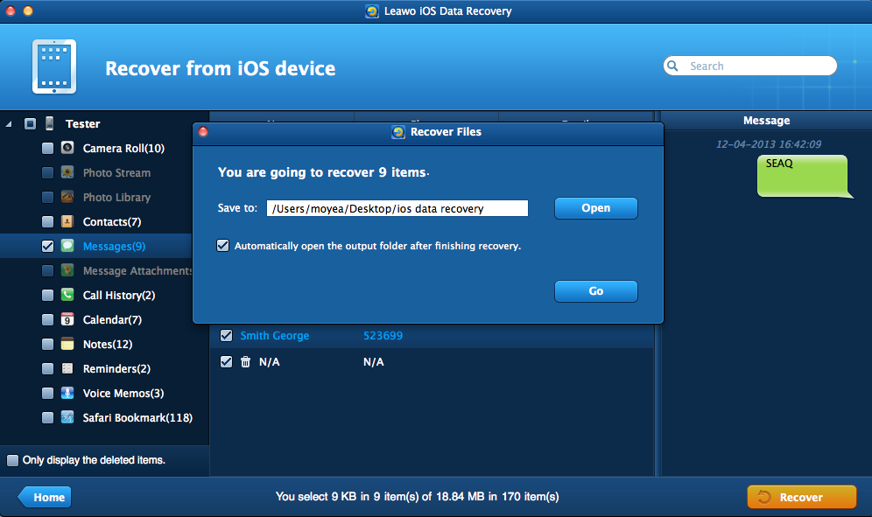This screenshot has width=872, height=517.
Task: Click the Reminders list icon
Action: pyautogui.click(x=67, y=368)
